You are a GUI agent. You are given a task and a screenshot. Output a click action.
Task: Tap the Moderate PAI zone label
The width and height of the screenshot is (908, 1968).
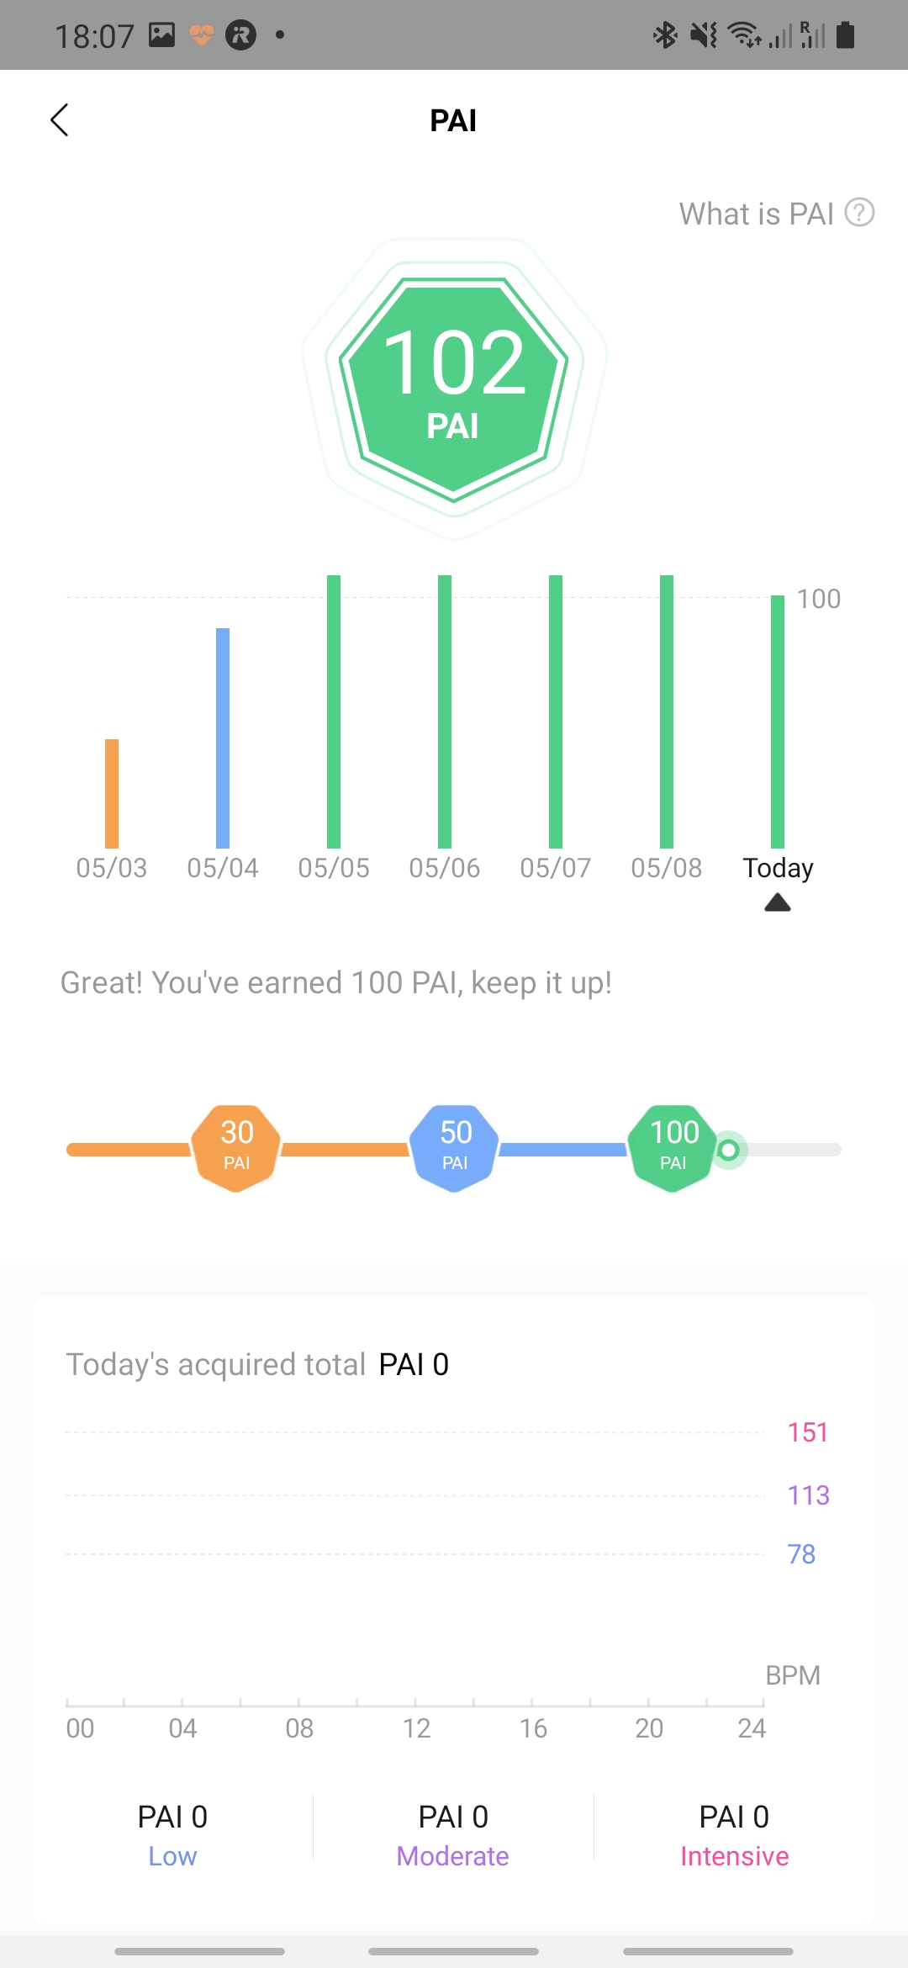[453, 1856]
